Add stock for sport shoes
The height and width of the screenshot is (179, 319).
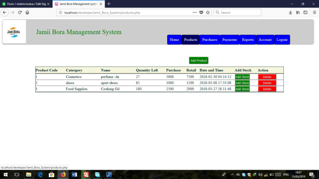click(x=242, y=83)
